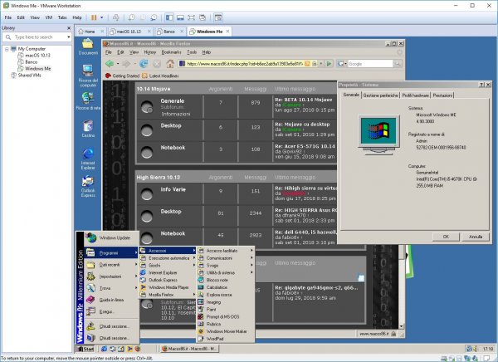The height and width of the screenshot is (362, 498).
Task: Click Firefox green Back arrow button
Action: (110, 64)
